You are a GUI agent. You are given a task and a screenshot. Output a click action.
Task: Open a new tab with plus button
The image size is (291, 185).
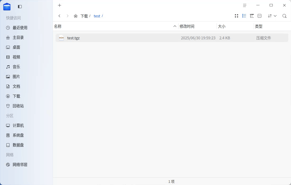tap(59, 5)
